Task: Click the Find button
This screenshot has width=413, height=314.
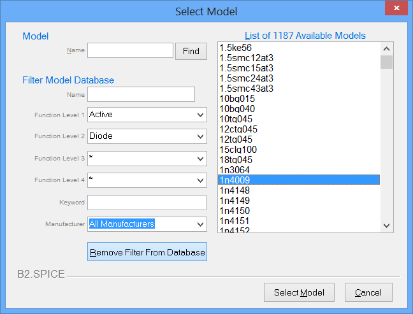Action: 191,51
